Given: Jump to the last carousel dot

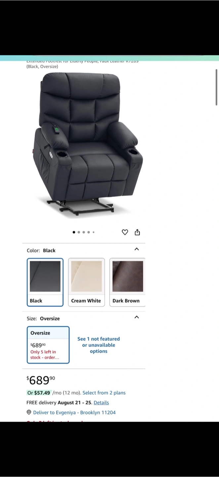Looking at the screenshot, I should click(94, 232).
